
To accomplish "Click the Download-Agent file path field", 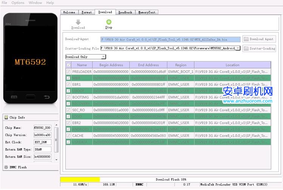I will click(x=170, y=39).
